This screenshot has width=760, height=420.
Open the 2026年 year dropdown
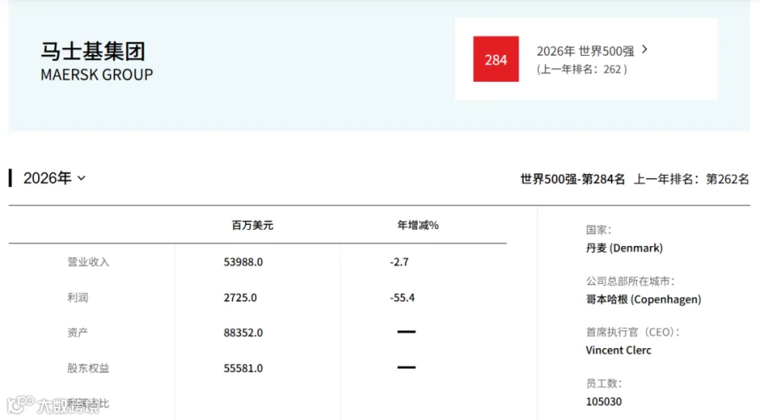pyautogui.click(x=55, y=178)
